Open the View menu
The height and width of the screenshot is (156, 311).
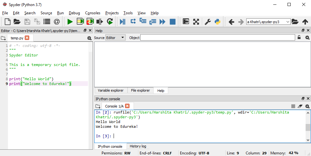(x=142, y=13)
